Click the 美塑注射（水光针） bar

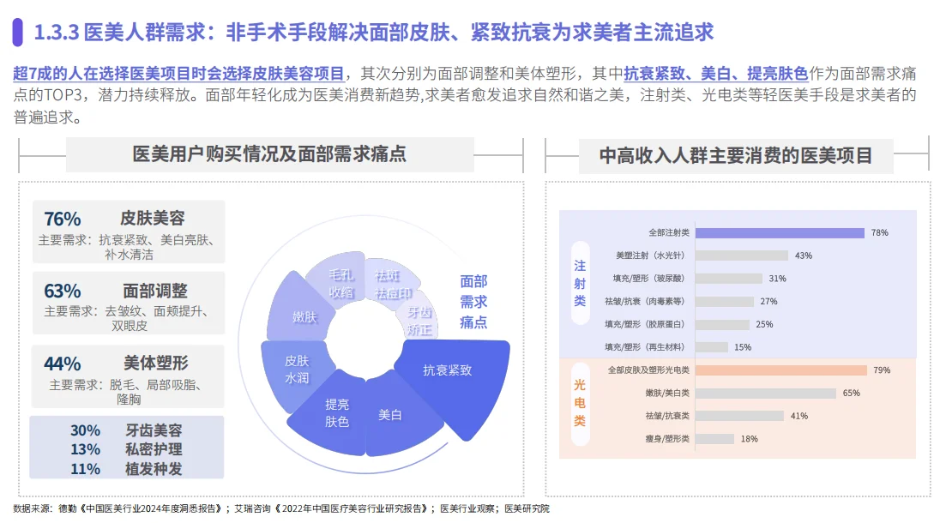click(742, 255)
